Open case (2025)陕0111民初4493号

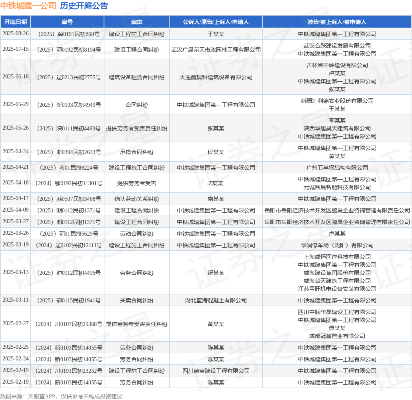69,128
